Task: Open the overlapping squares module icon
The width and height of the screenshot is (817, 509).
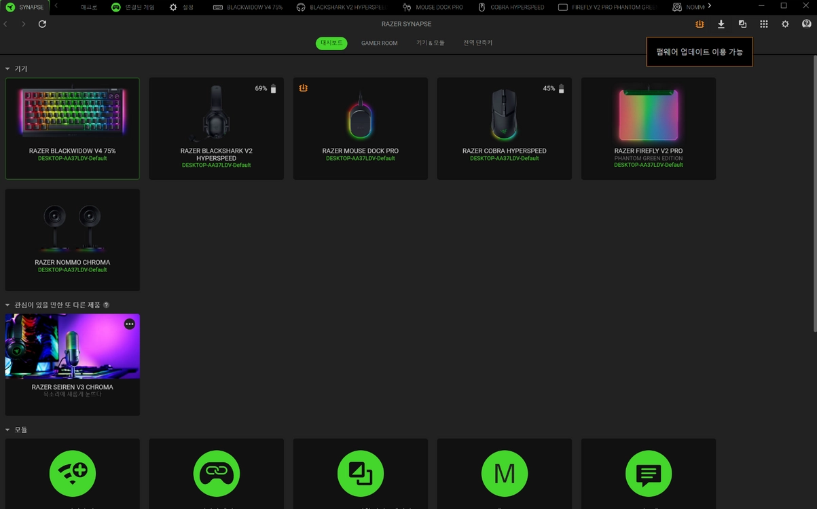Action: click(x=361, y=473)
